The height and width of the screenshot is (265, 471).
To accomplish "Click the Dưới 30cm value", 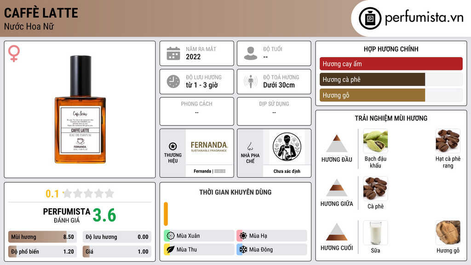I will click(279, 85).
